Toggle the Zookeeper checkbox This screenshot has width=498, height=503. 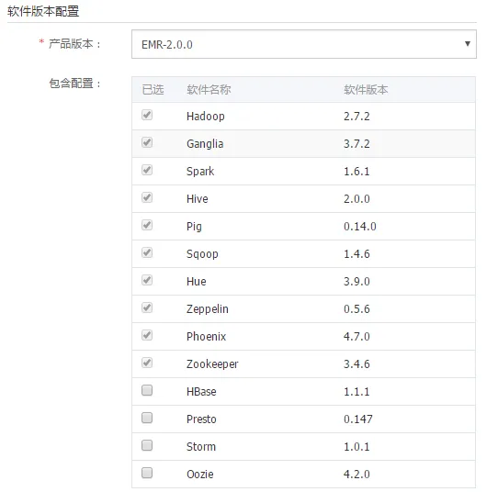pos(147,363)
